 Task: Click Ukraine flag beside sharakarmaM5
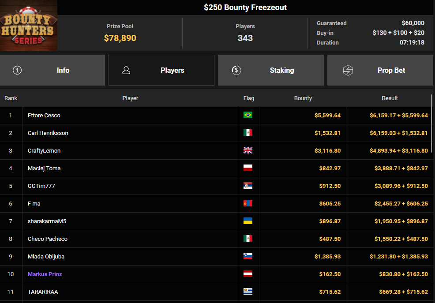coord(248,221)
